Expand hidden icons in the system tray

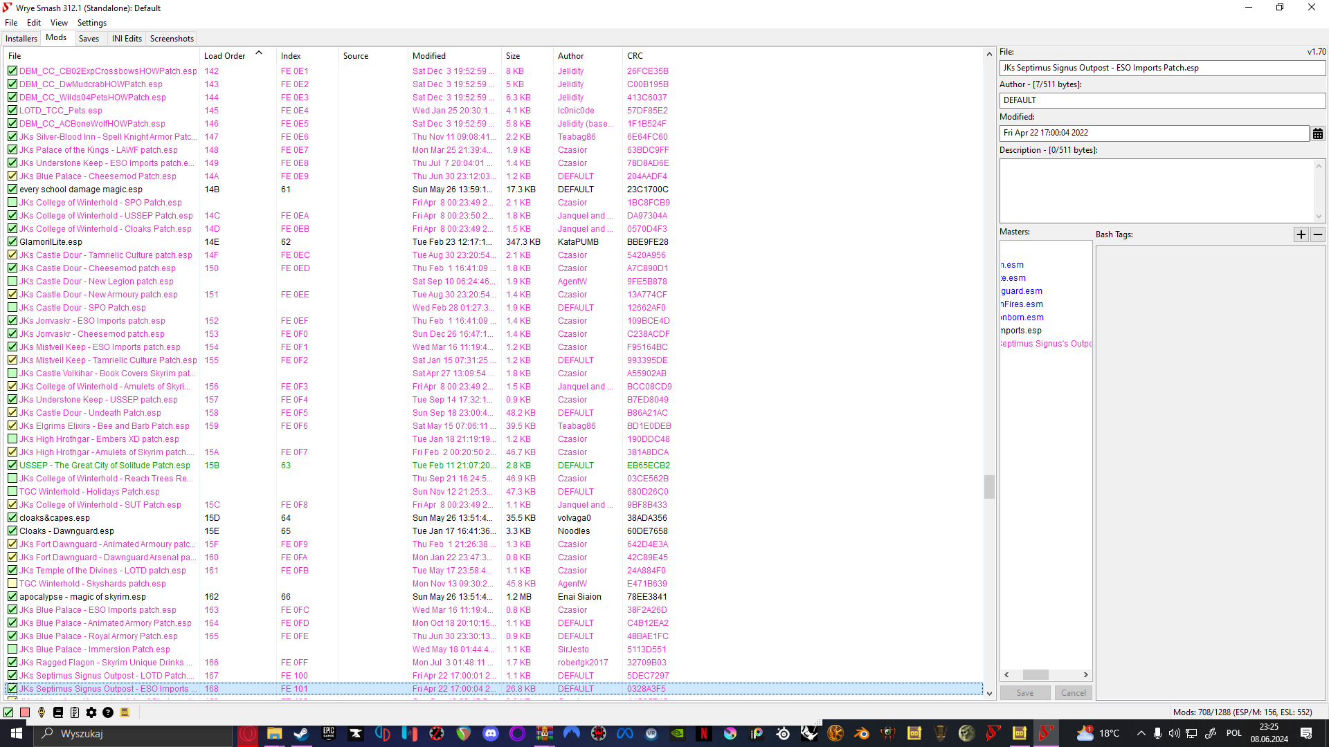[x=1141, y=734]
